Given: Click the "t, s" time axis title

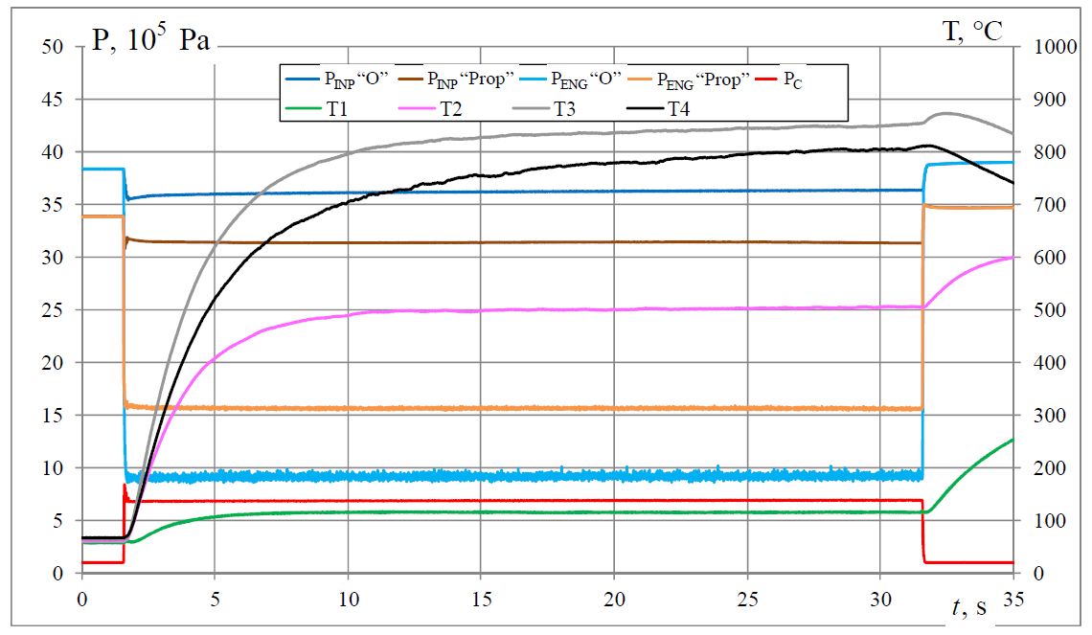Looking at the screenshot, I should coord(968,605).
